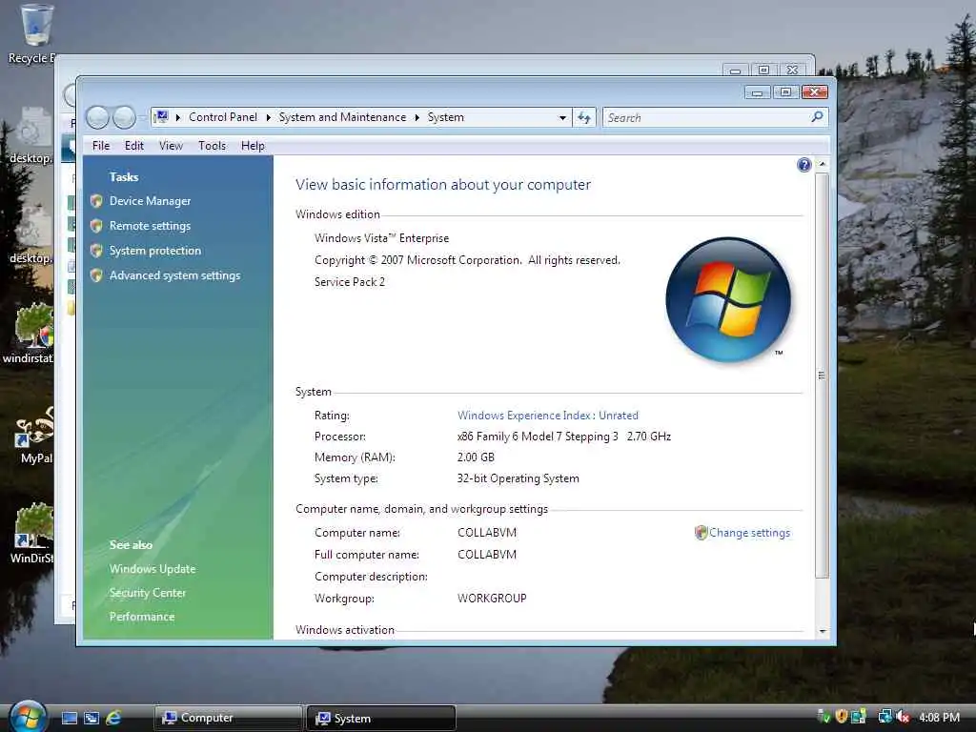Click the scrollbar up arrow in System window
Screen dimensions: 976x732
click(x=823, y=164)
